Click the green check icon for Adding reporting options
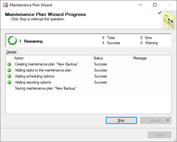 [9, 82]
